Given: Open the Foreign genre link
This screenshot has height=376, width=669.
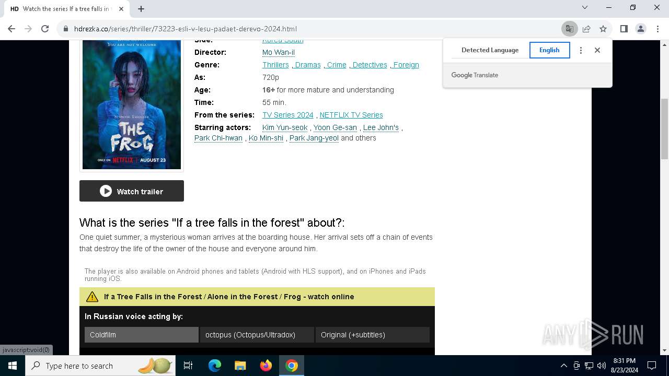Looking at the screenshot, I should (x=406, y=65).
